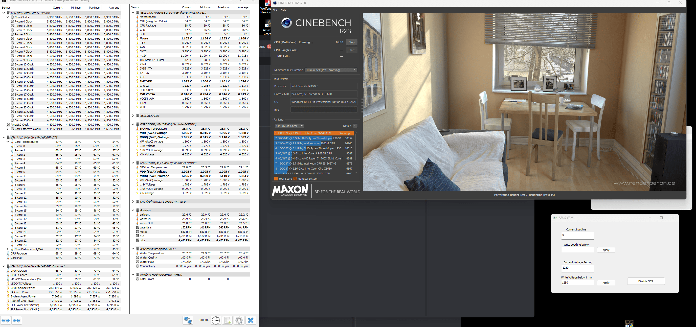Open Cinebench File menu
Image resolution: width=696 pixels, height=327 pixels.
pos(275,10)
